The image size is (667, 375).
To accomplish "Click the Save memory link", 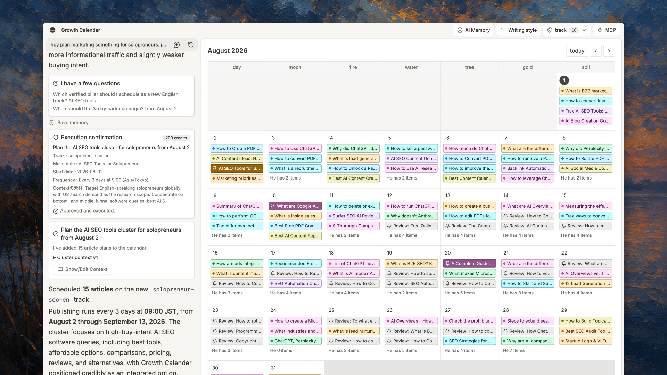I will point(73,123).
